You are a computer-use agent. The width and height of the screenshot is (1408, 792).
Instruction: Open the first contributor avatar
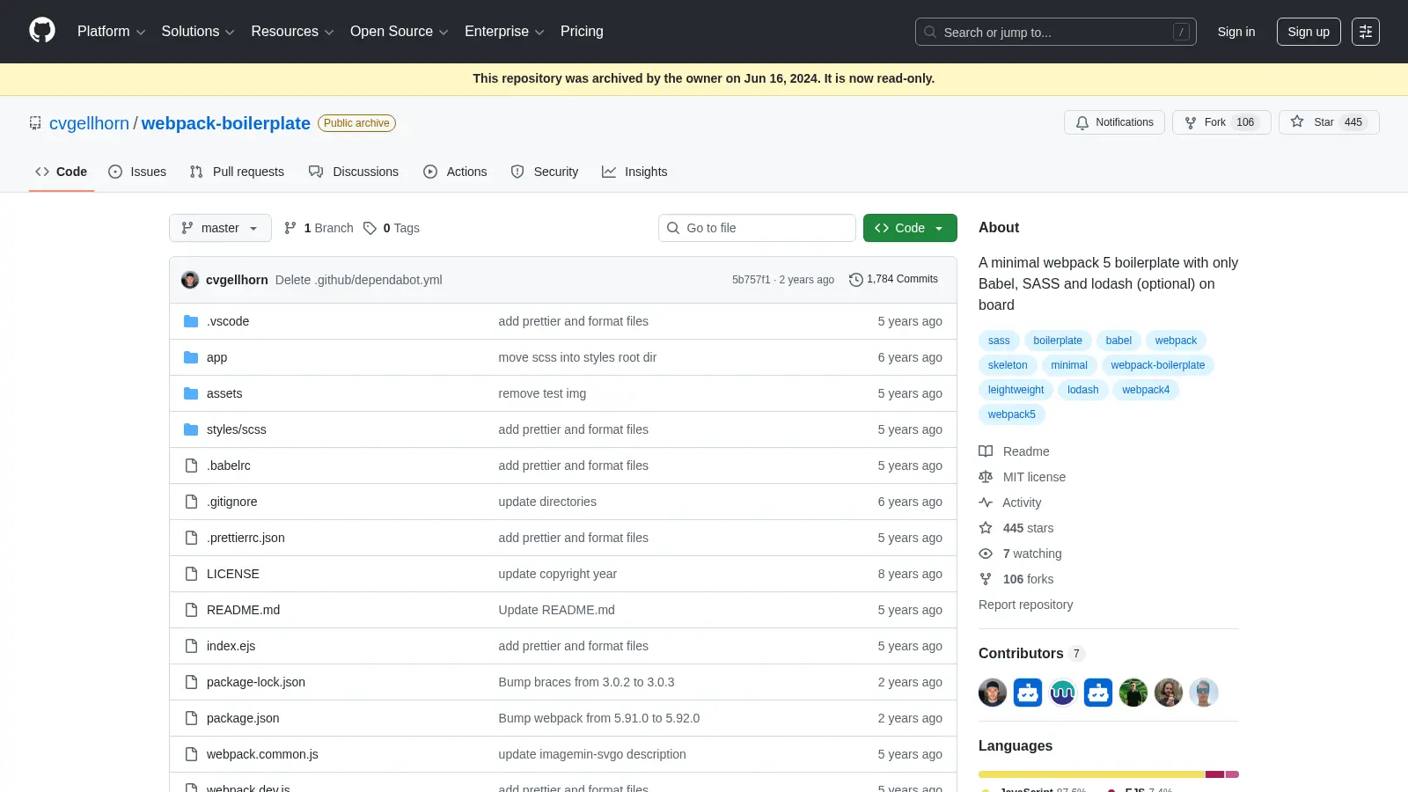point(993,693)
